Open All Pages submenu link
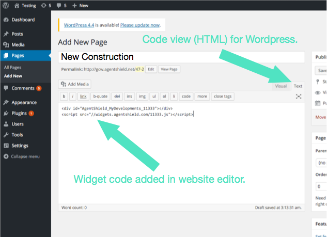The width and height of the screenshot is (327, 237). [x=12, y=67]
